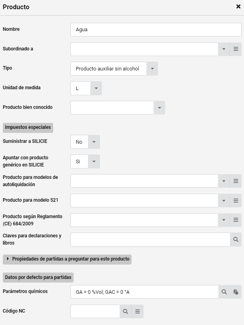Expand Propiedades de partidas a preguntar section
The width and height of the screenshot is (244, 325).
(67, 259)
